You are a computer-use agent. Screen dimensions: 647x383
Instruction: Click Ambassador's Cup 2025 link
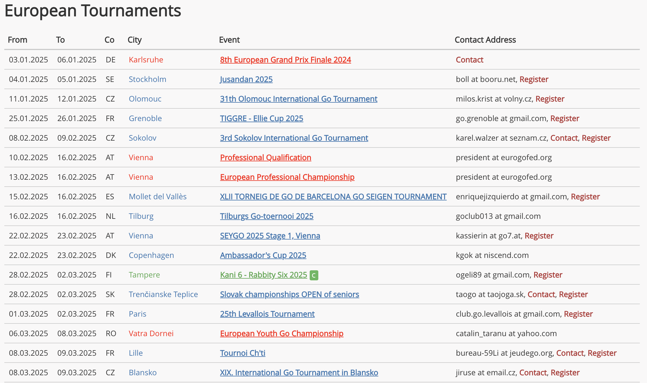pos(263,255)
